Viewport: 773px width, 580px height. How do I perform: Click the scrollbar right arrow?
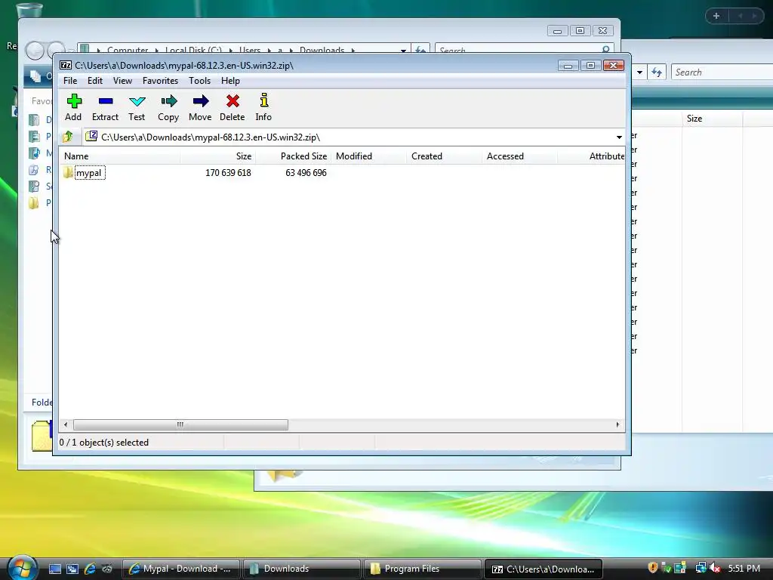(x=617, y=424)
